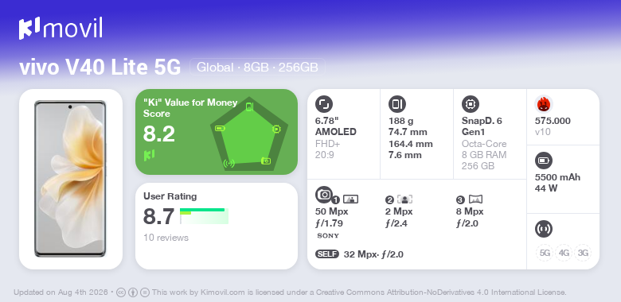Click the vivo V40 Lite 5G title
This screenshot has height=302, width=621.
100,68
